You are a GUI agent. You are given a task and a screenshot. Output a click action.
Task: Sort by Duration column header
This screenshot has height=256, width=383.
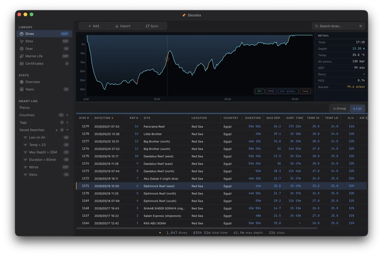[253, 118]
